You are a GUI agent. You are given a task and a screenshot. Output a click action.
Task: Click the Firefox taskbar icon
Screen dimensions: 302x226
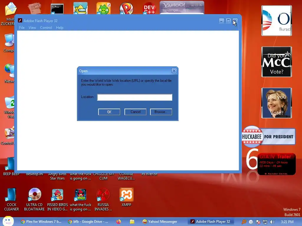(x=119, y=222)
